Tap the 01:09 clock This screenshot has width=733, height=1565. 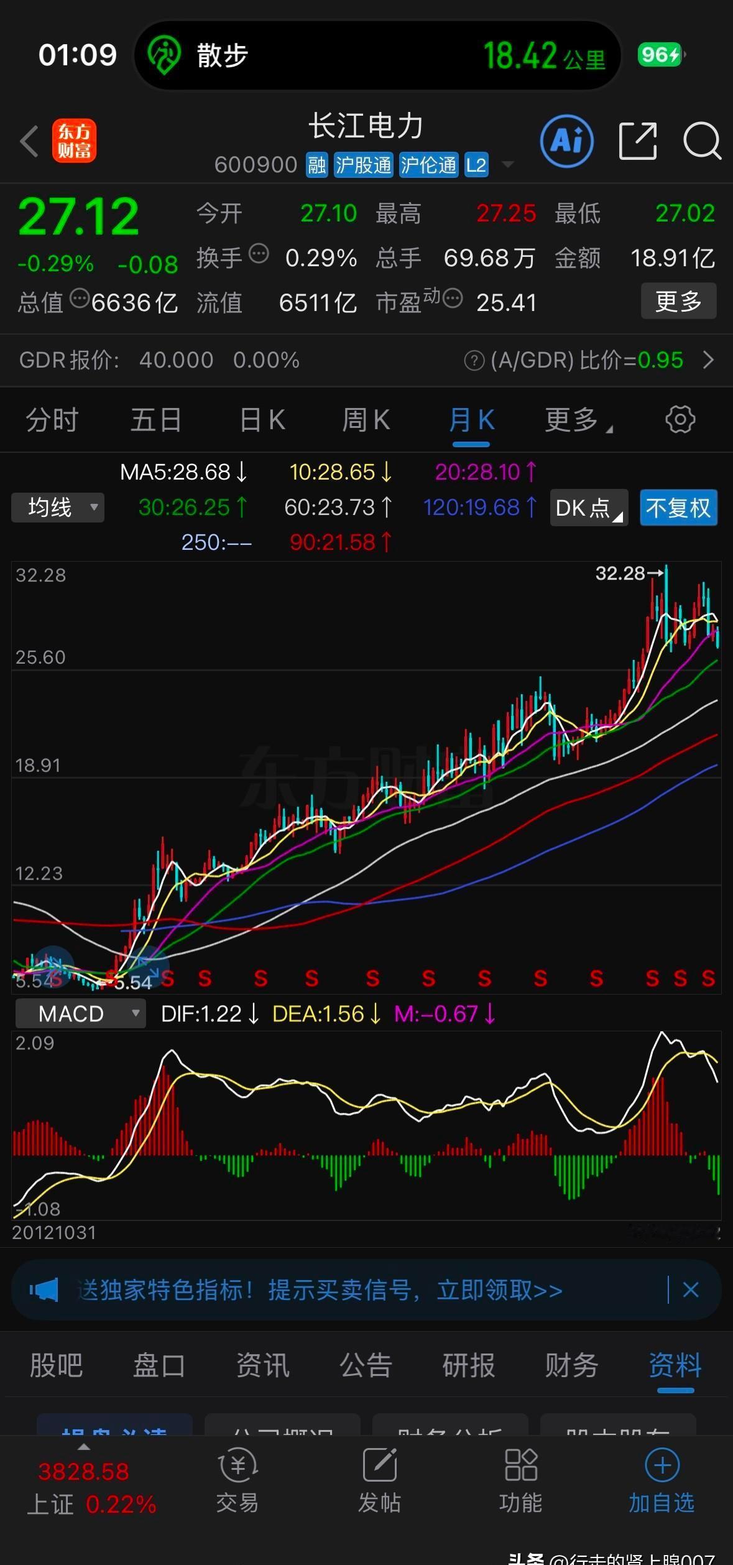pyautogui.click(x=78, y=55)
